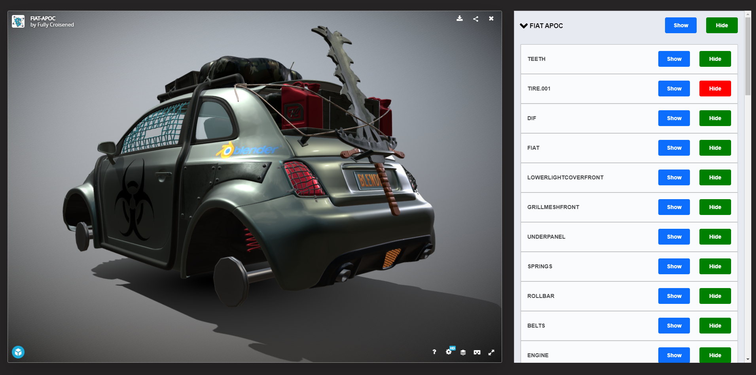Hide the SPRINGS object
The image size is (756, 375).
pos(715,266)
